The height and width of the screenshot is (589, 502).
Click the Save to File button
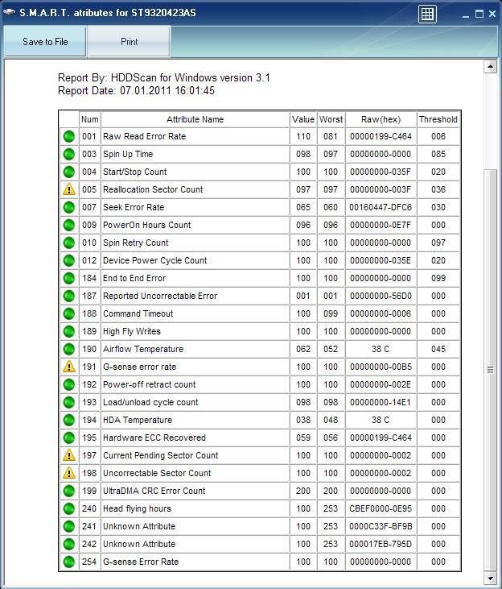pos(45,42)
